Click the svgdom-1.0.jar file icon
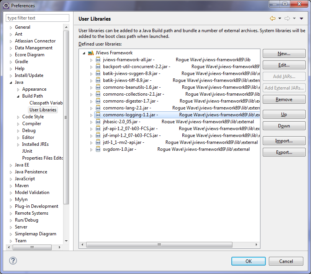This screenshot has height=274, width=311. click(x=98, y=149)
